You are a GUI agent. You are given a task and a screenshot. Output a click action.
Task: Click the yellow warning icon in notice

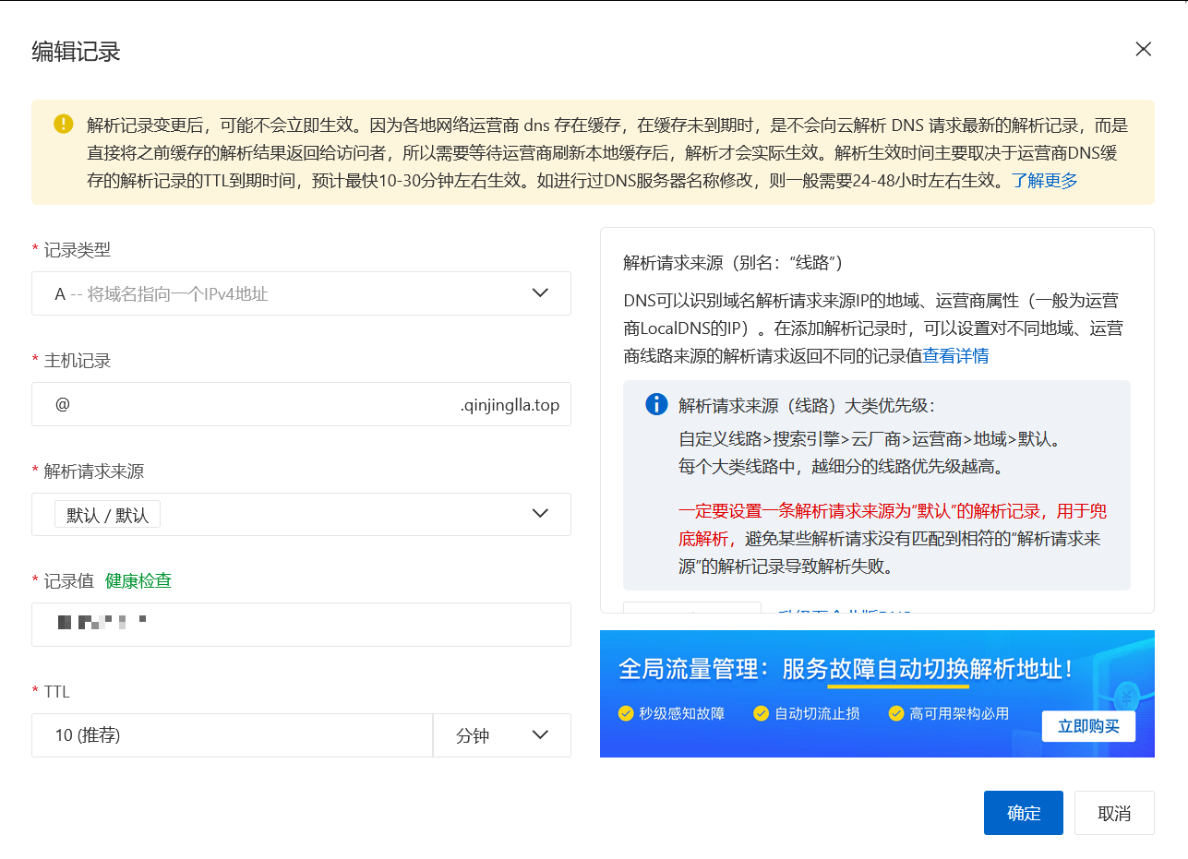(63, 124)
